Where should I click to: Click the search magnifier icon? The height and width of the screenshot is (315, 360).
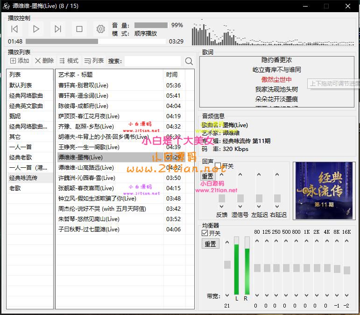click(189, 61)
